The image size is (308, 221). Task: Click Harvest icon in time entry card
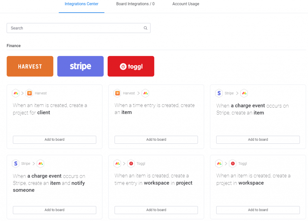(117, 93)
